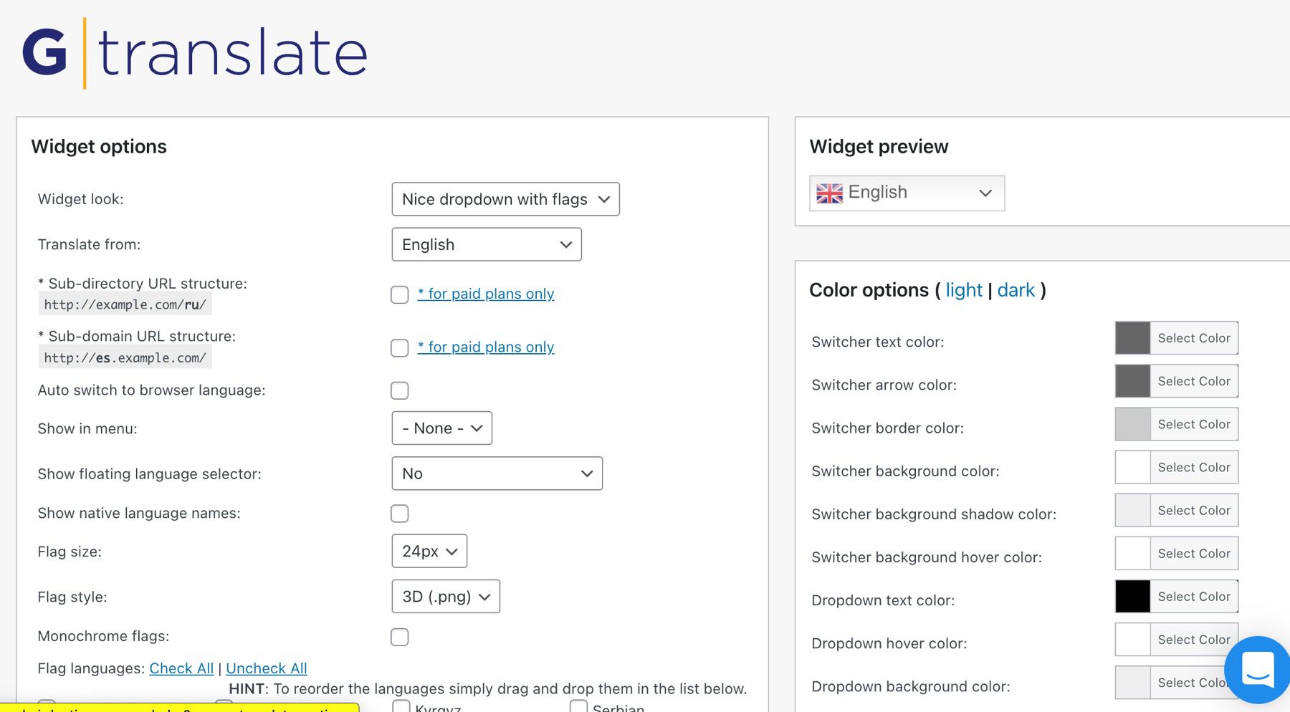Toggle the Sub-directory URL structure checkbox

pos(399,294)
